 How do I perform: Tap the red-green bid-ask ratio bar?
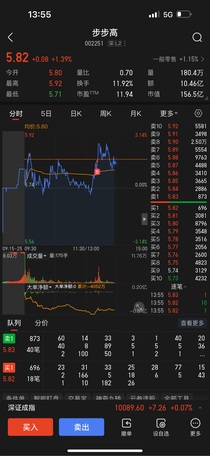[179, 202]
